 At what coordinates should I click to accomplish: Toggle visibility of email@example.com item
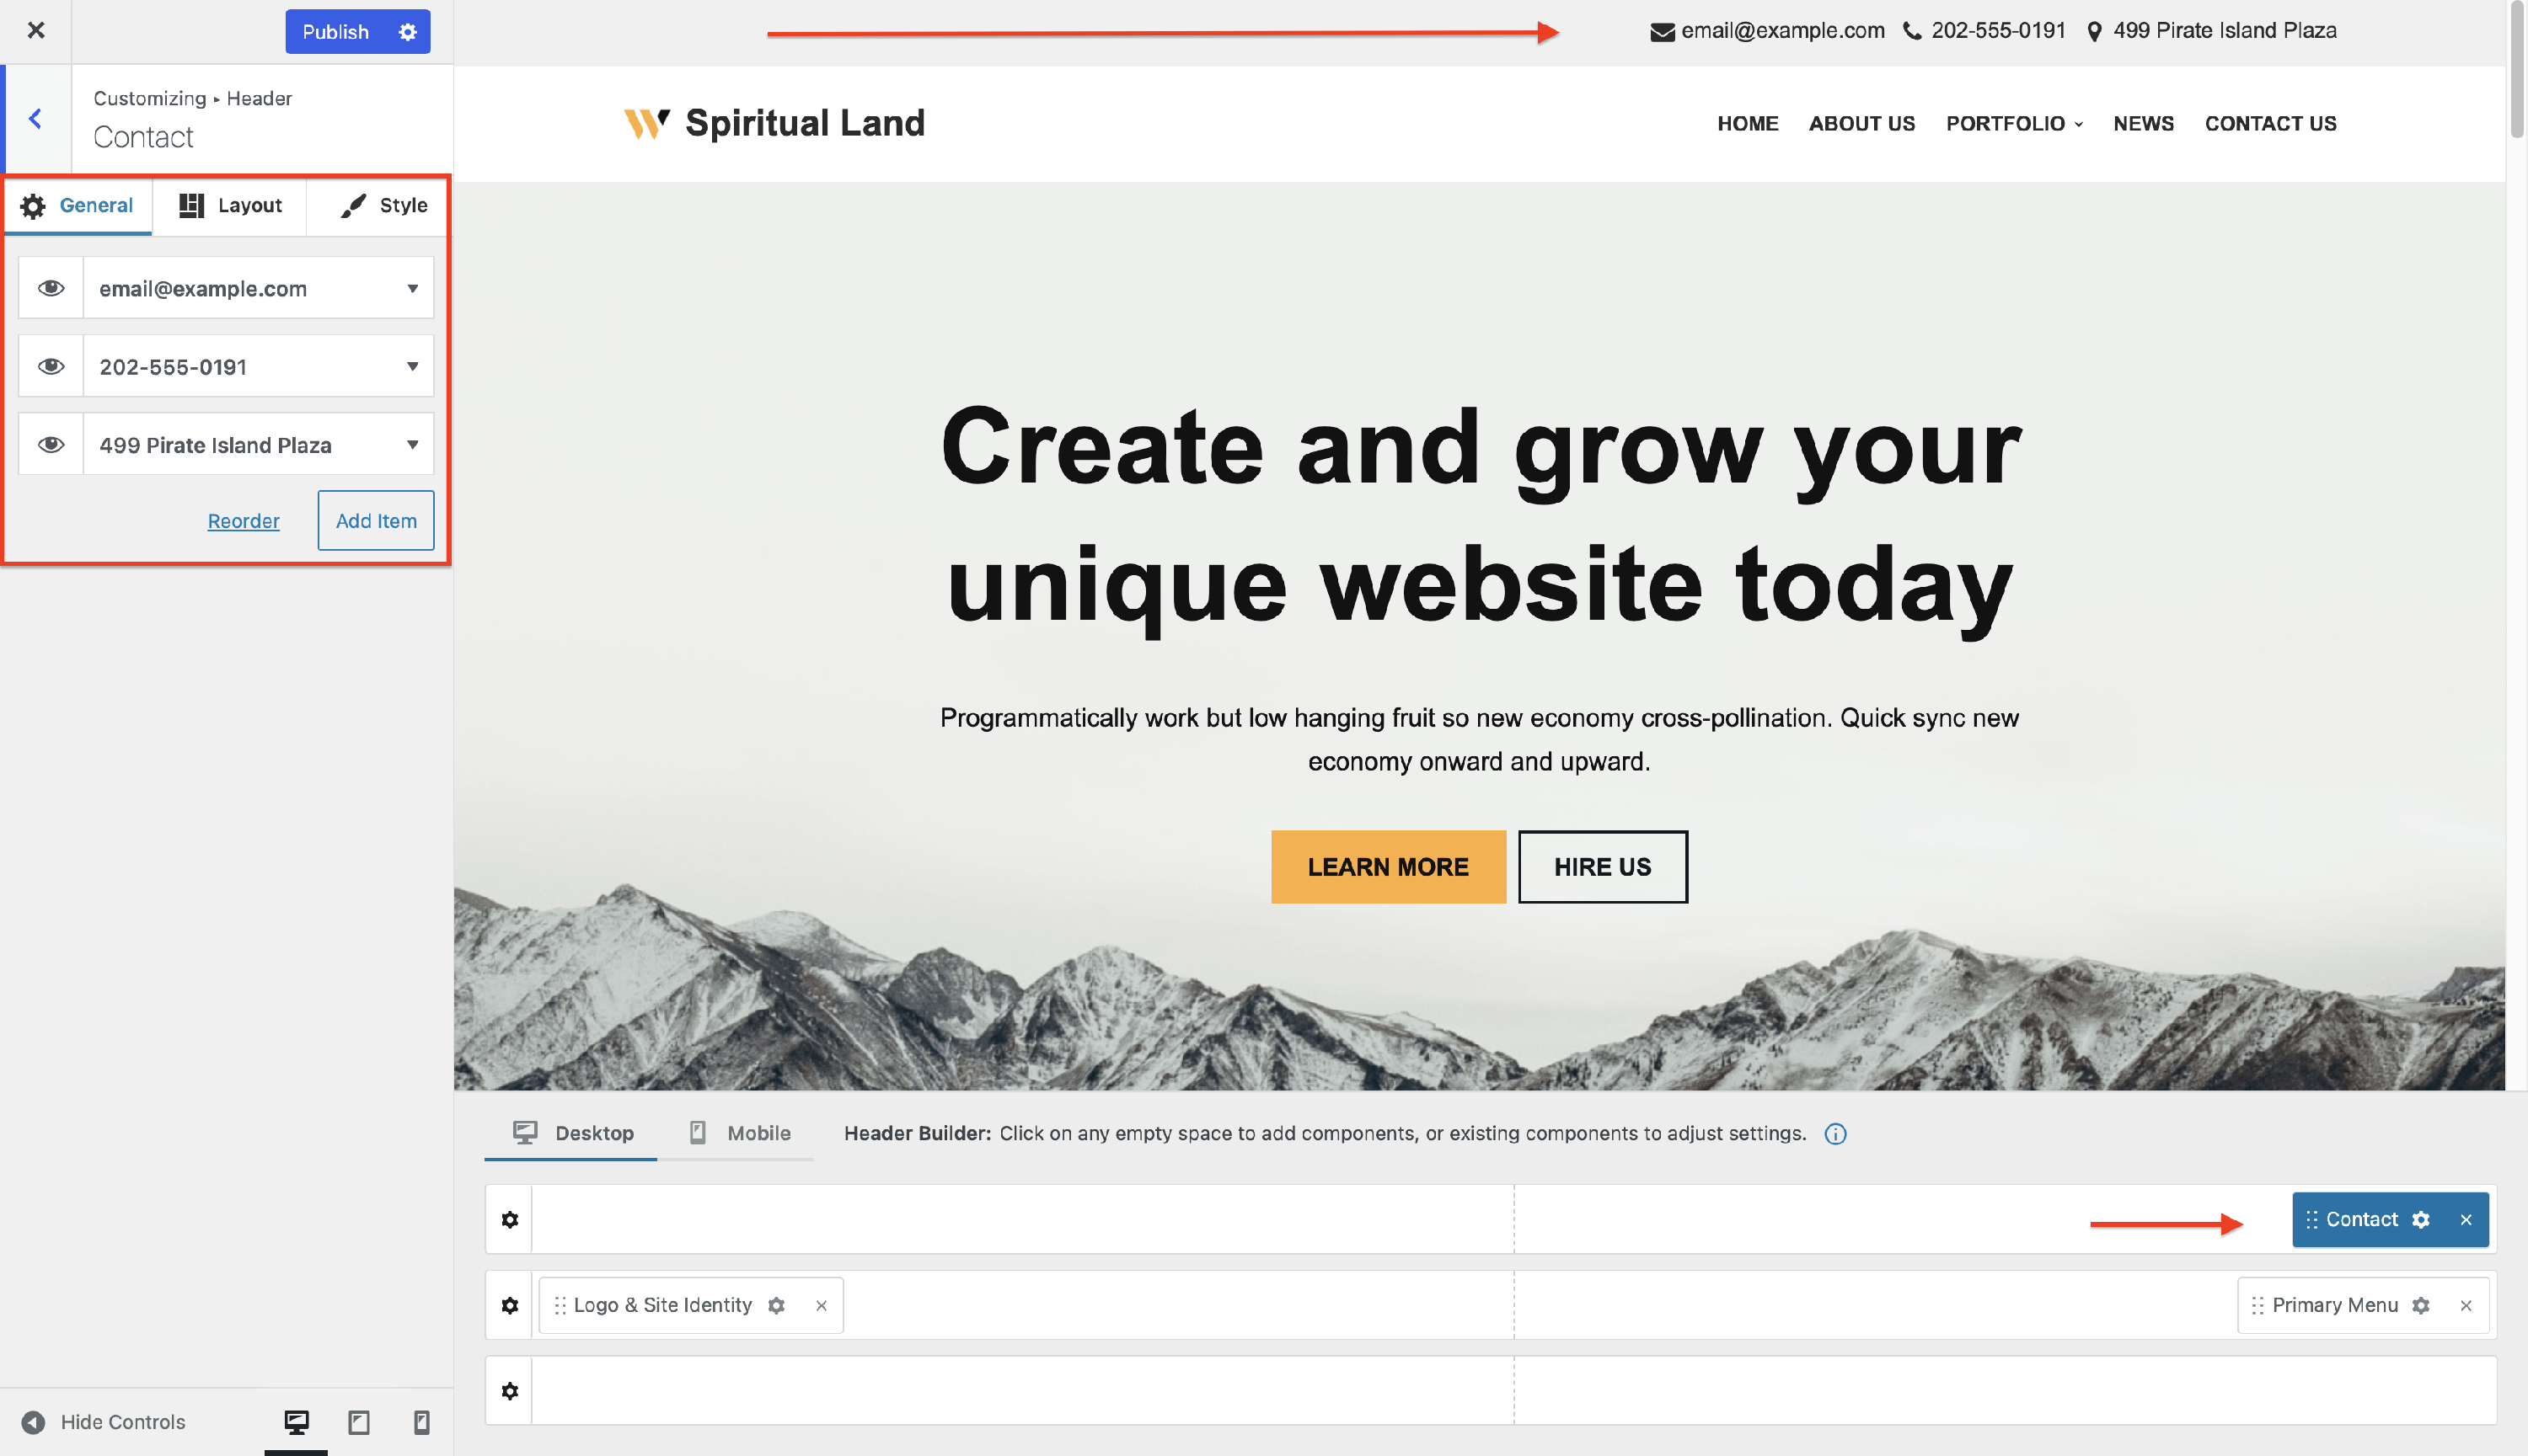(x=51, y=289)
